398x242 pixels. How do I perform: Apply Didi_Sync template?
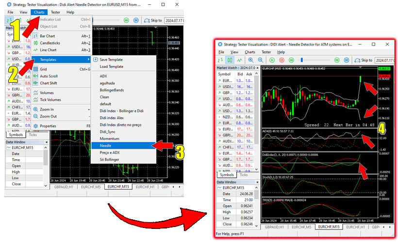pyautogui.click(x=123, y=132)
